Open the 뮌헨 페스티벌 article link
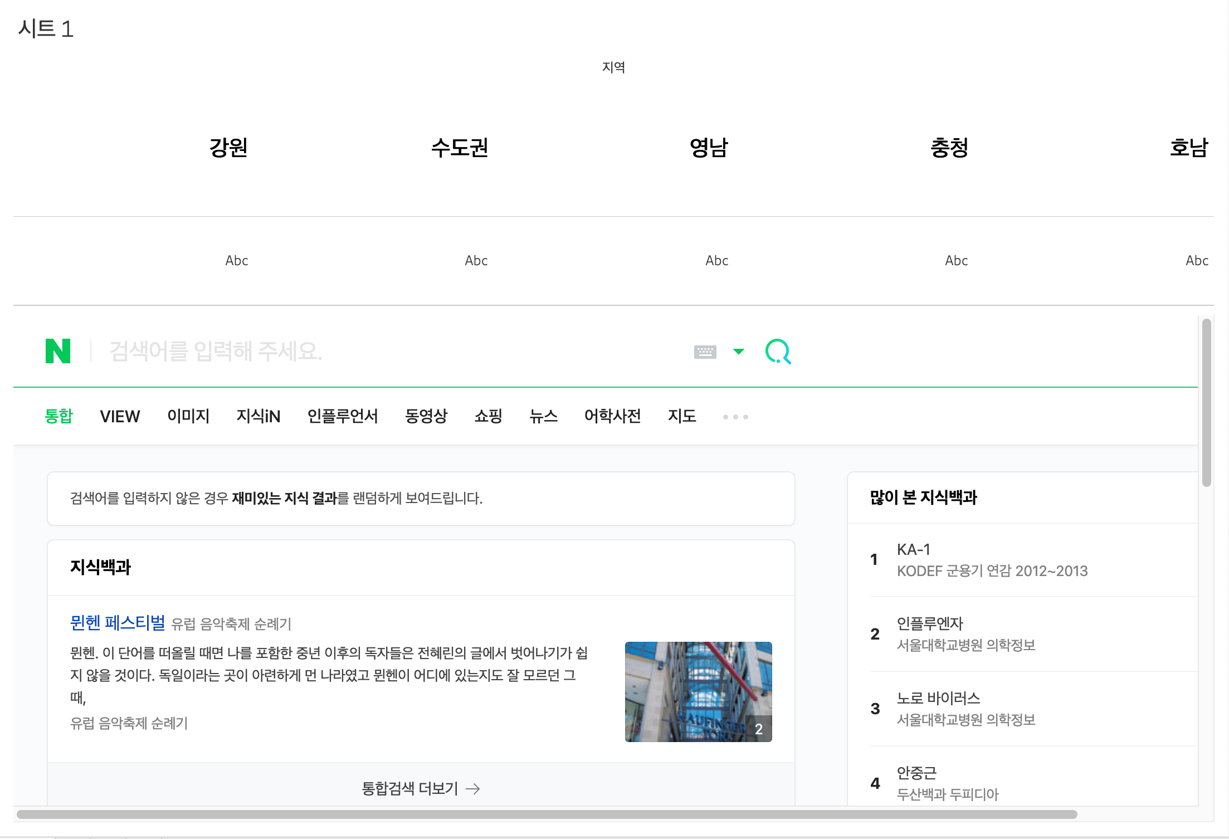Image resolution: width=1229 pixels, height=839 pixels. pos(118,622)
